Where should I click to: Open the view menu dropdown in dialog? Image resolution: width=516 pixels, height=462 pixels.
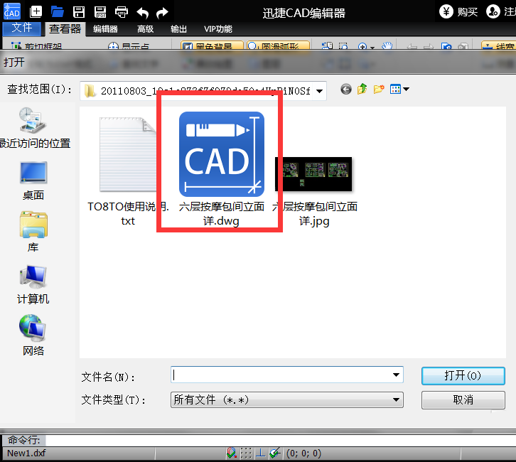point(399,90)
